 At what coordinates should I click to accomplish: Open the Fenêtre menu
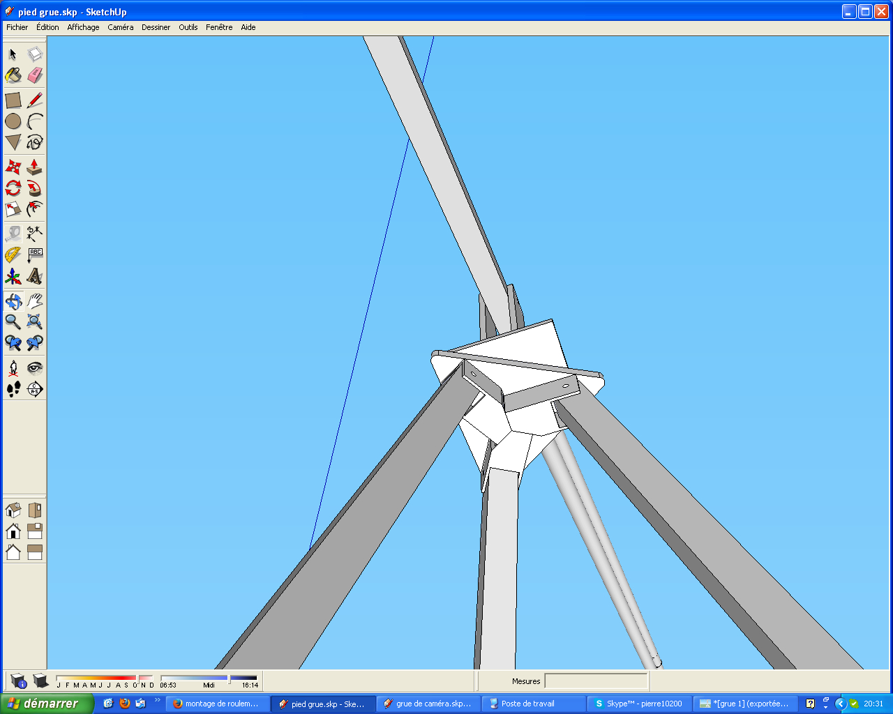(219, 27)
